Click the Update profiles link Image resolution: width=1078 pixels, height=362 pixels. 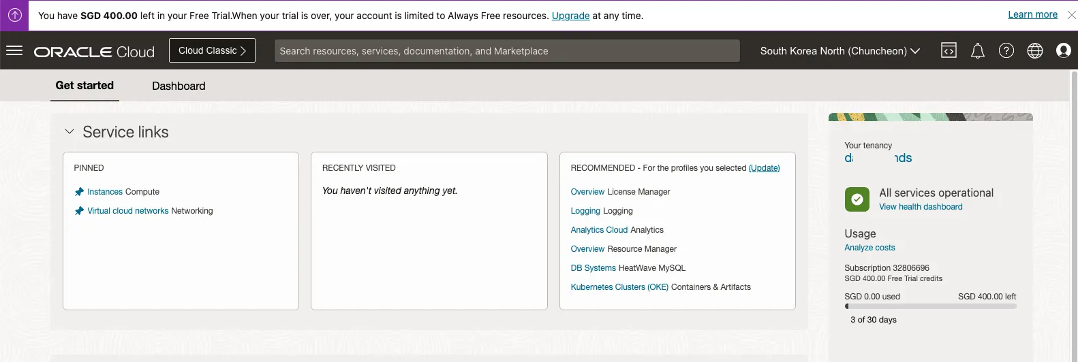[765, 168]
